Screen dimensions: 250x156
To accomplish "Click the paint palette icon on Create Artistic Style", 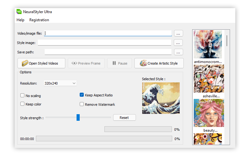I will 143,63.
